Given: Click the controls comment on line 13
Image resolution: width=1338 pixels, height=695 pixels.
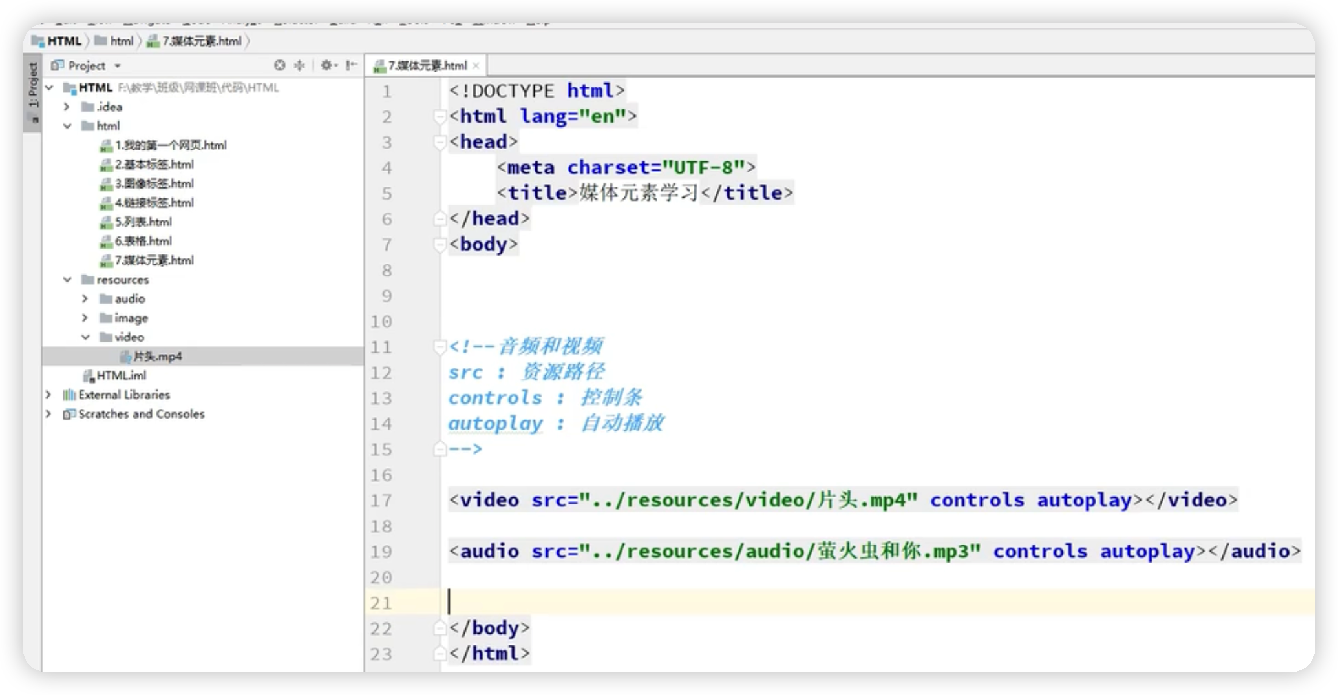Looking at the screenshot, I should (x=546, y=398).
